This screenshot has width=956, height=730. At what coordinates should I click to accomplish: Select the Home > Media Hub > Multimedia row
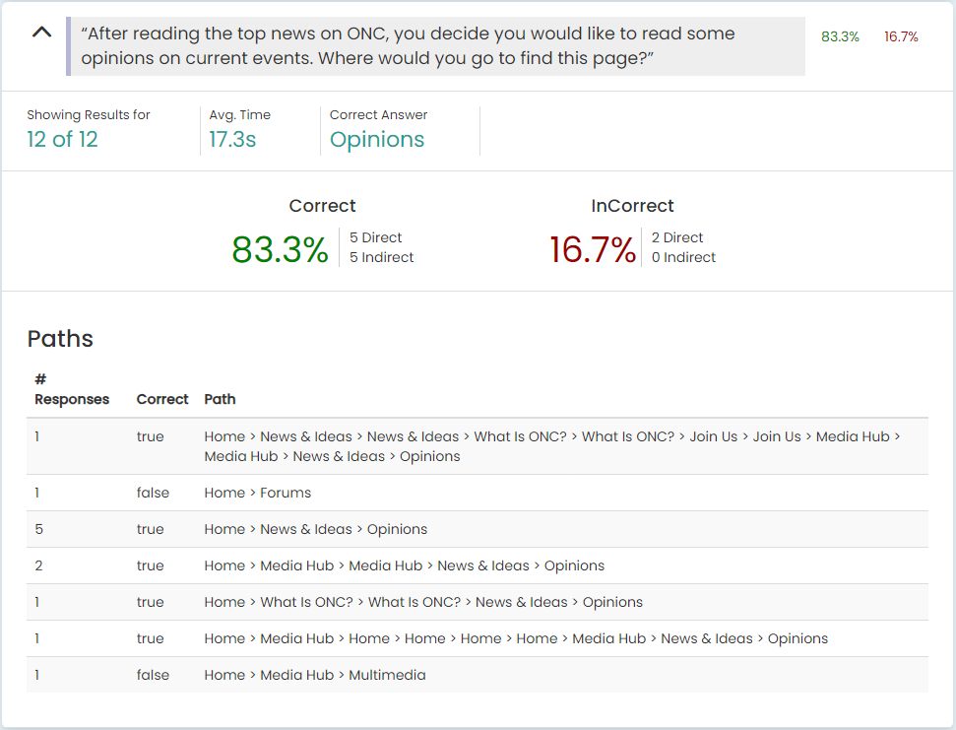coord(478,675)
